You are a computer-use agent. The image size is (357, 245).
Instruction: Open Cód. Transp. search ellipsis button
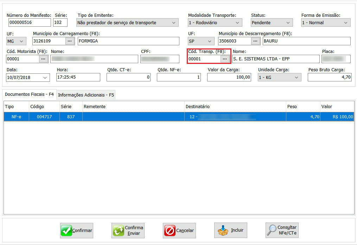tap(225, 59)
